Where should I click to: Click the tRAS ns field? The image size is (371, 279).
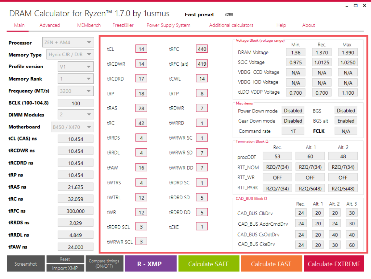(x=76, y=187)
